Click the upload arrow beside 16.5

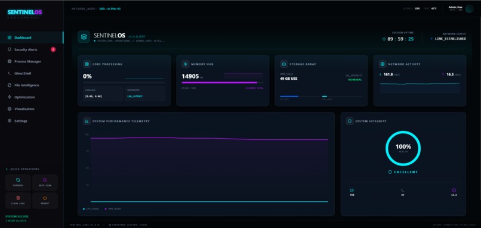point(443,74)
